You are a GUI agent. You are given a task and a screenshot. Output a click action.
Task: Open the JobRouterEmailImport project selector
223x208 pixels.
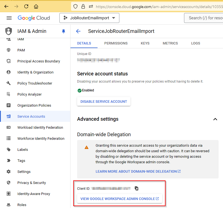click(x=89, y=18)
